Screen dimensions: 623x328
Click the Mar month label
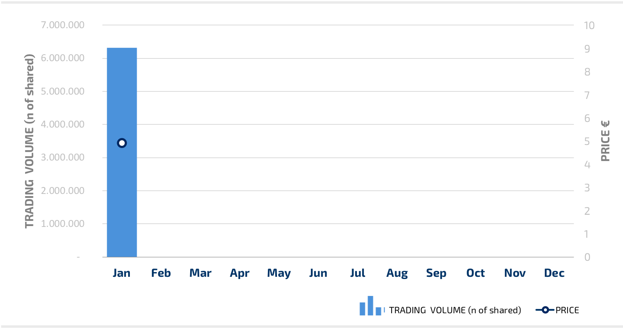pos(201,273)
